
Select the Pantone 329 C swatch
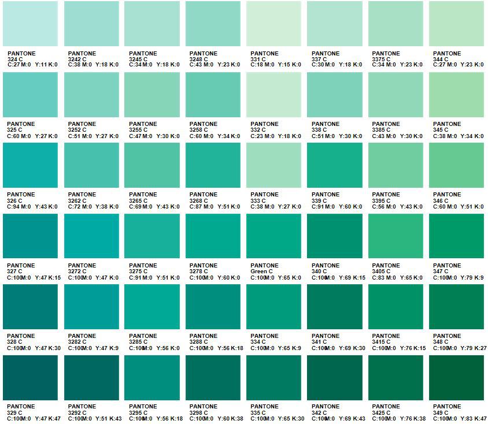(x=30, y=378)
